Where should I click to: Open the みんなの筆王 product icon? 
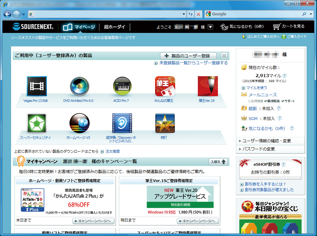coord(165,86)
